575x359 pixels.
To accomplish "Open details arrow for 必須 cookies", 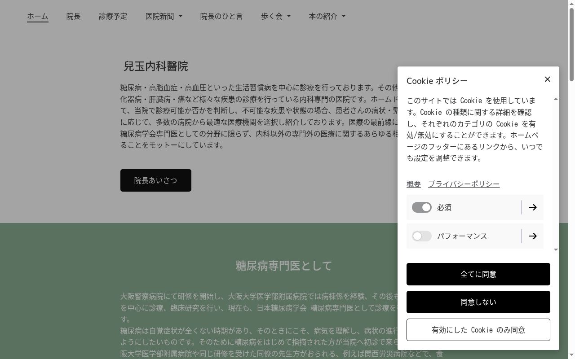I will (532, 207).
